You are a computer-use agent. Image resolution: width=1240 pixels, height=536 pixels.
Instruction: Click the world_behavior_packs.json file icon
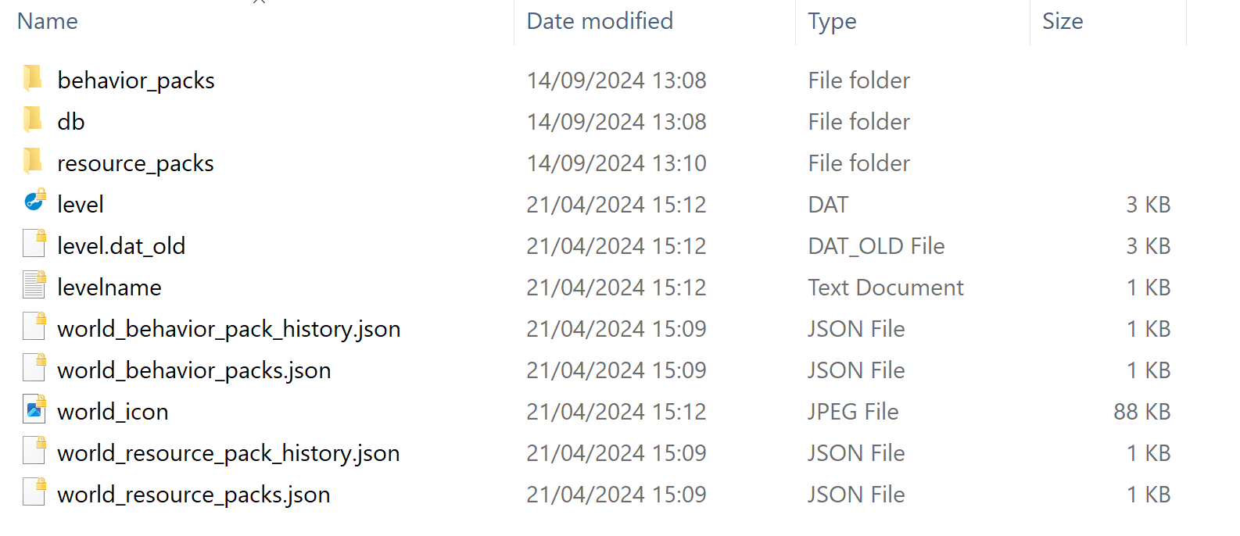pyautogui.click(x=34, y=369)
